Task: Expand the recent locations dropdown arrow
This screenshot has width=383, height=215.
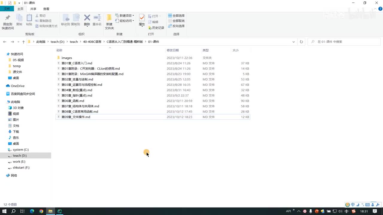Action: (x=18, y=42)
